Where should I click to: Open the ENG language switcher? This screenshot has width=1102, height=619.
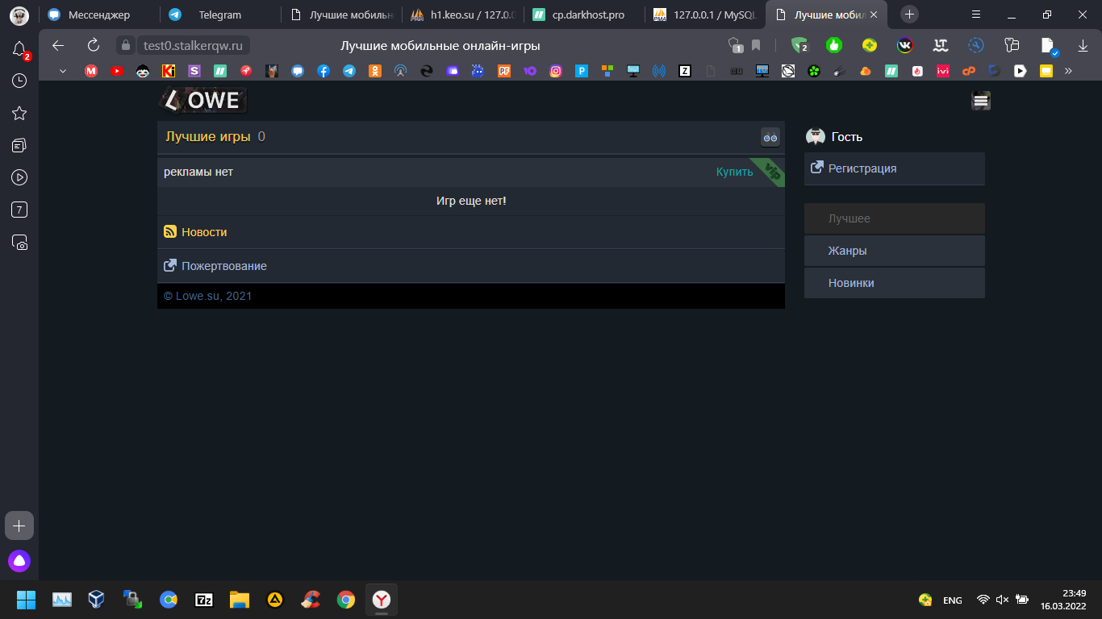(952, 600)
